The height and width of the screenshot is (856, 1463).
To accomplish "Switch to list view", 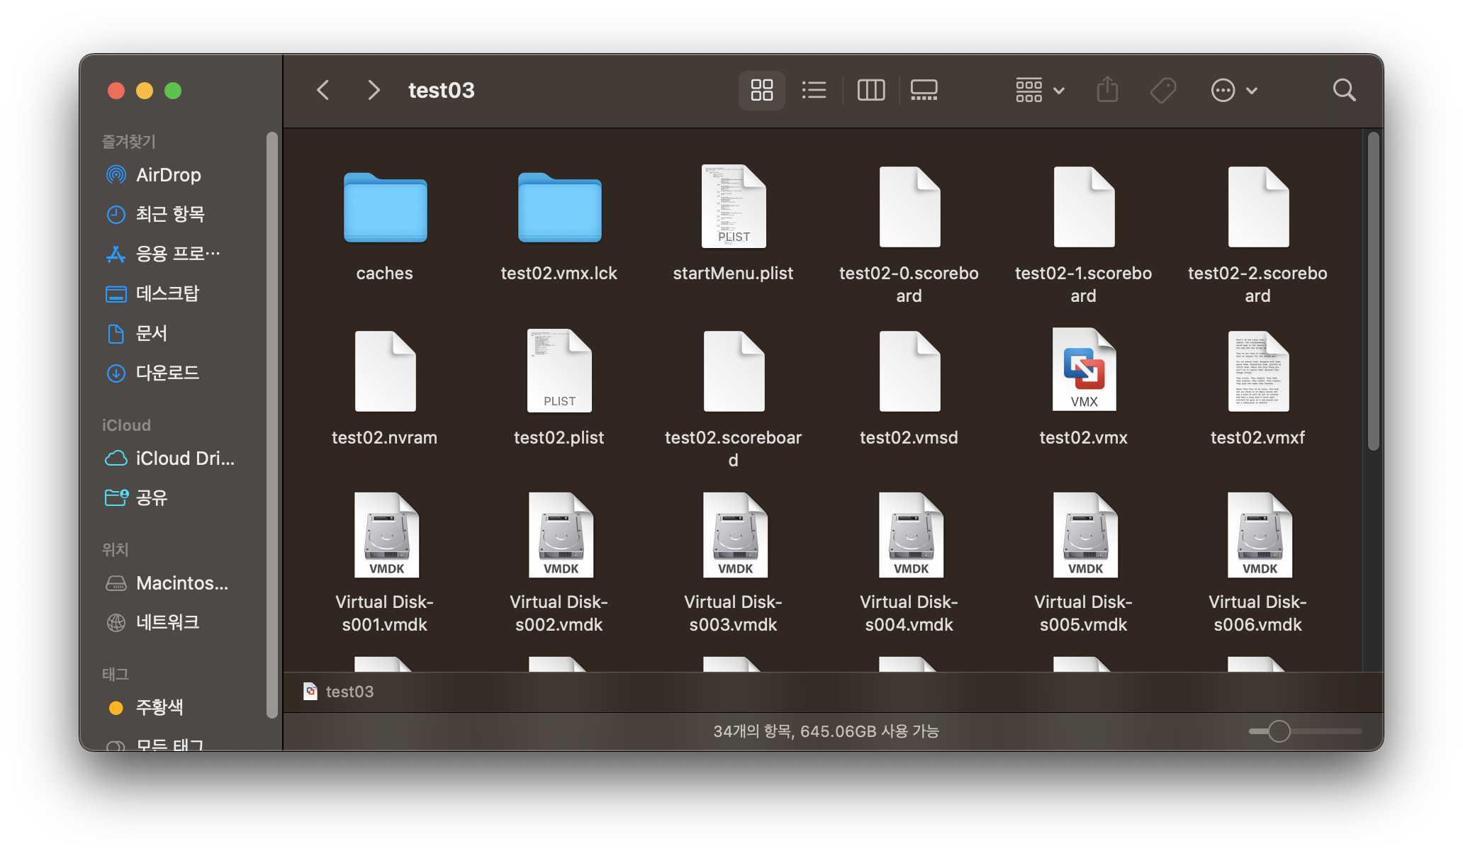I will point(814,90).
